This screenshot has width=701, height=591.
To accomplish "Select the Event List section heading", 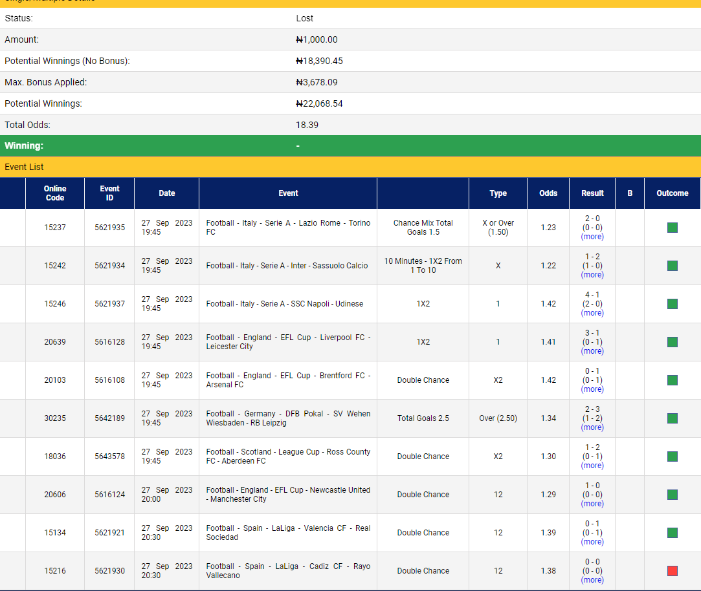I will click(x=24, y=167).
